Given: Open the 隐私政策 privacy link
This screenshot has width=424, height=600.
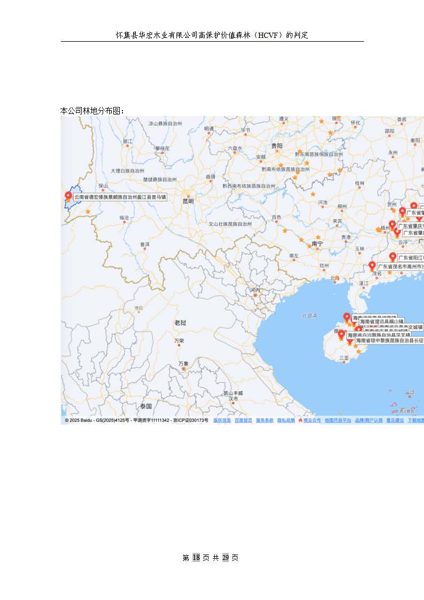Looking at the screenshot, I should [x=286, y=421].
